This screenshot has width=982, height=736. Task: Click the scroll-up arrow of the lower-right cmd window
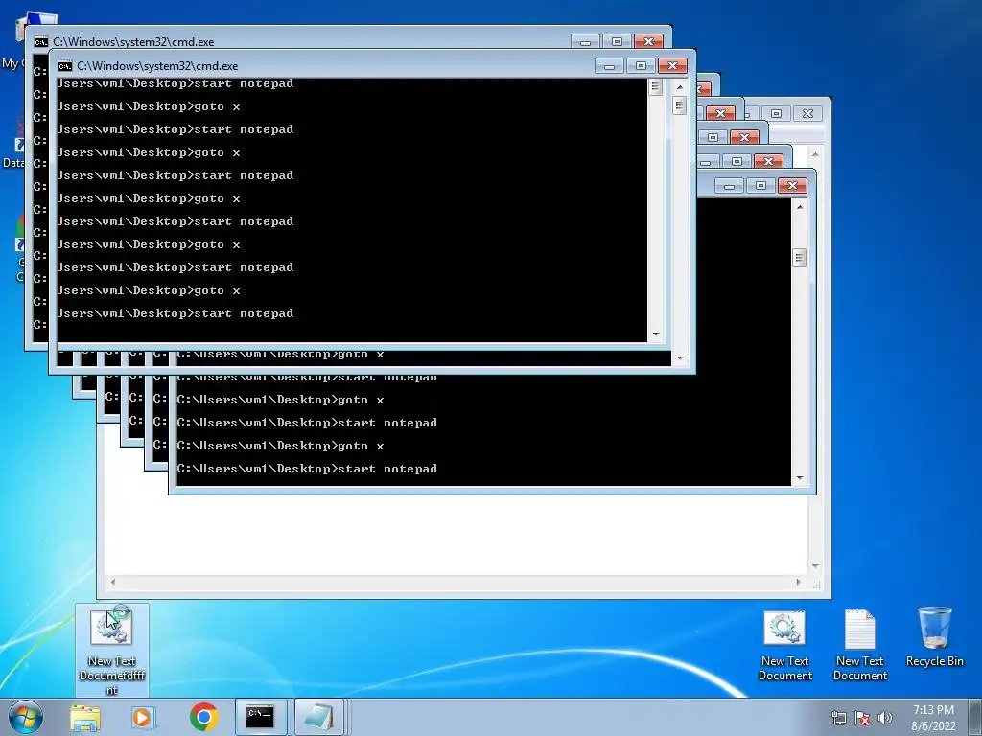[800, 207]
